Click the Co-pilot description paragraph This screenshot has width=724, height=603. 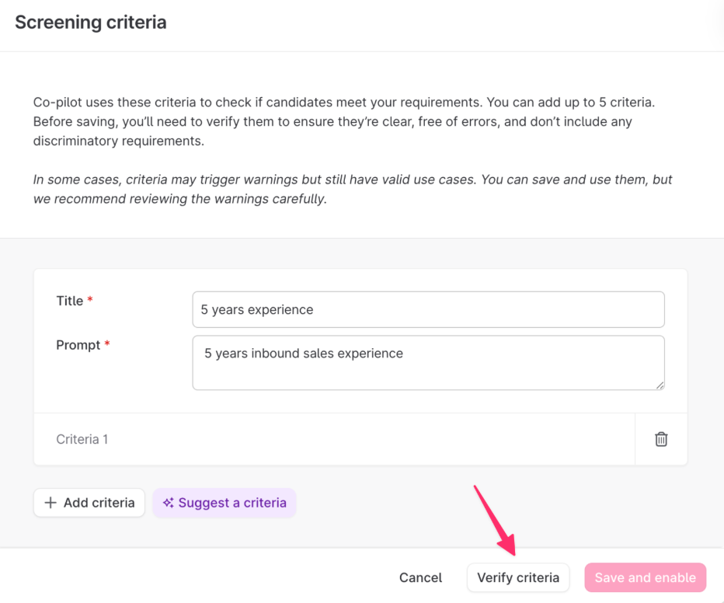click(x=350, y=121)
